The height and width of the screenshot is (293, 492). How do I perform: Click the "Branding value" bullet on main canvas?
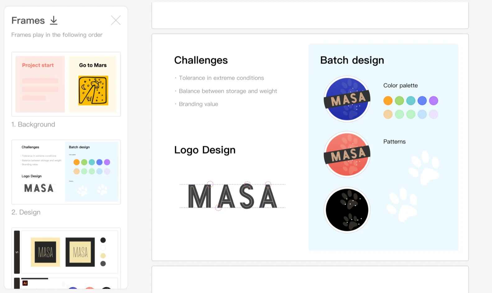[x=198, y=104]
